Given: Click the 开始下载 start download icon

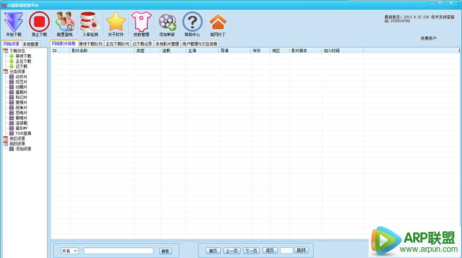Looking at the screenshot, I should point(14,23).
